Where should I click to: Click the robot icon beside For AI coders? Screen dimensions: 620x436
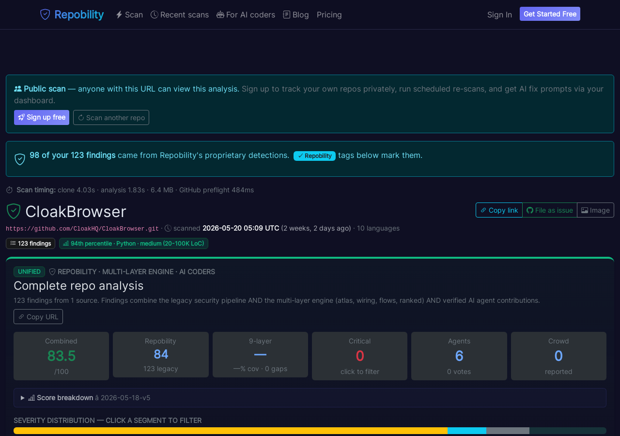click(x=220, y=15)
